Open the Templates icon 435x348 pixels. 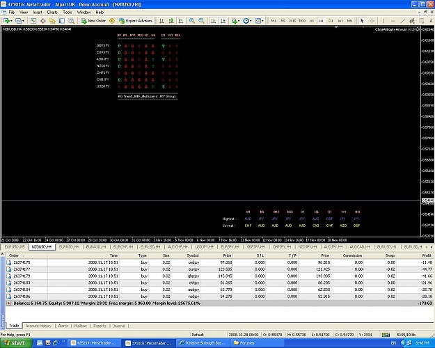pos(258,21)
